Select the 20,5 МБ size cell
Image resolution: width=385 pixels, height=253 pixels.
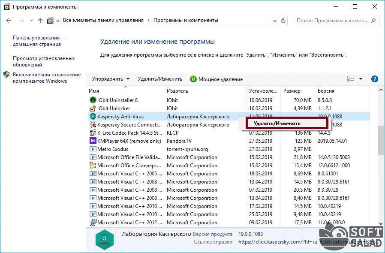tap(303, 190)
